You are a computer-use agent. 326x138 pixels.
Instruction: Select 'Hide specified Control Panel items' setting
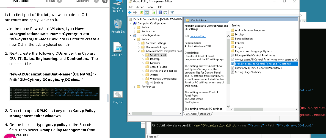pos(255,55)
